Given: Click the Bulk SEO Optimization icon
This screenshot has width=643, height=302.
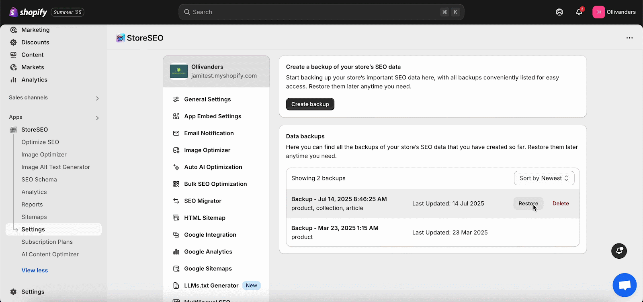Looking at the screenshot, I should [x=176, y=184].
